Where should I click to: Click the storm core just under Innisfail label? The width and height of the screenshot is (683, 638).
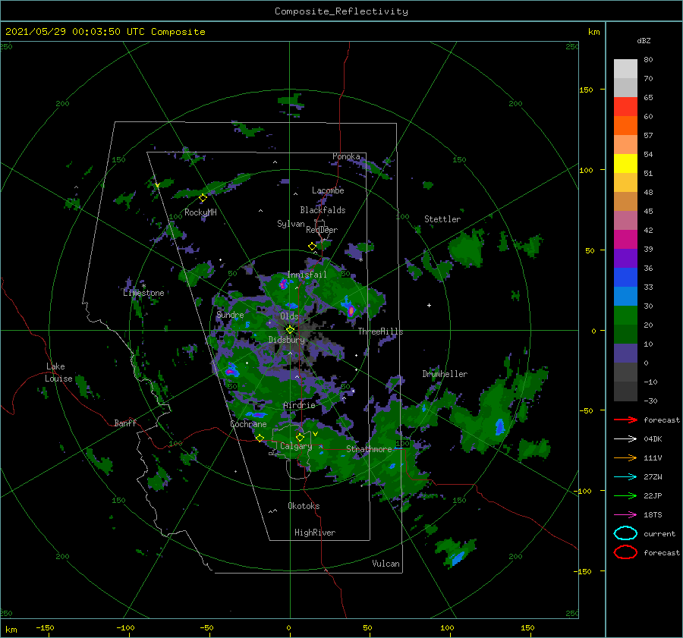click(283, 284)
